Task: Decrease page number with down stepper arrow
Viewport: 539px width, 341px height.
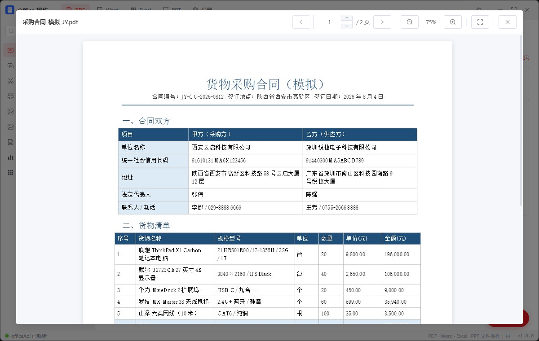Action: pos(346,26)
